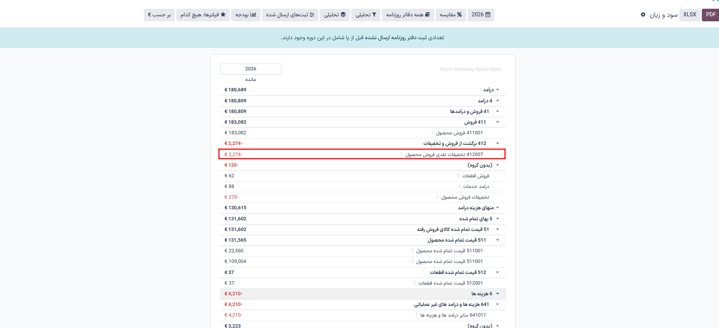Open the ثبت‌های ارسال شده options menu

290,15
